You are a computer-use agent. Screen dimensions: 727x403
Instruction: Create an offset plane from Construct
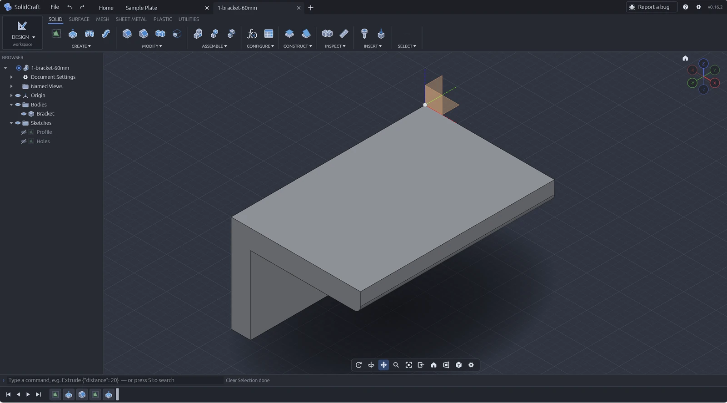(289, 34)
